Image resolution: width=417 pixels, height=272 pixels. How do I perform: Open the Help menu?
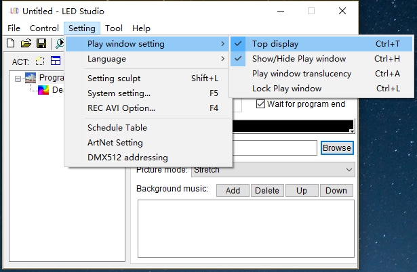[x=141, y=28]
